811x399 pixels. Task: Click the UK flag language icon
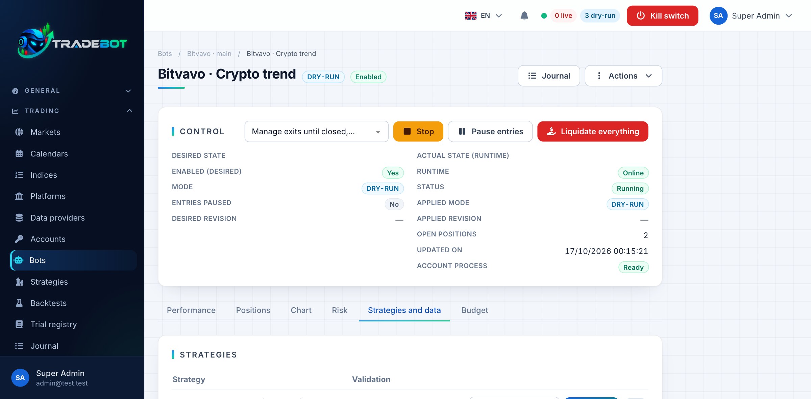coord(471,16)
